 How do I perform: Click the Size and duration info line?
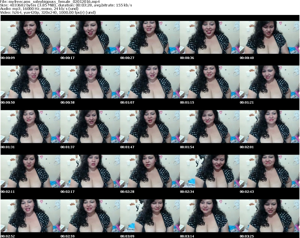[x=66, y=5]
